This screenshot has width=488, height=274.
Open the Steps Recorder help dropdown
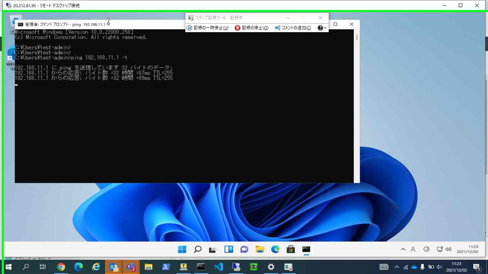(322, 28)
